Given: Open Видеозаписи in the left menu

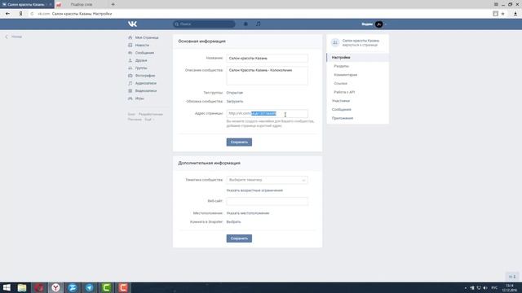Looking at the screenshot, I should 146,91.
